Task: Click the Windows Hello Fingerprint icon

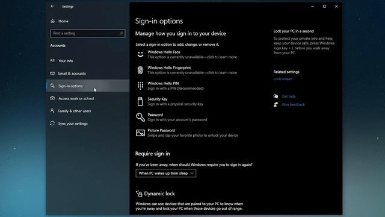Action: pyautogui.click(x=140, y=70)
